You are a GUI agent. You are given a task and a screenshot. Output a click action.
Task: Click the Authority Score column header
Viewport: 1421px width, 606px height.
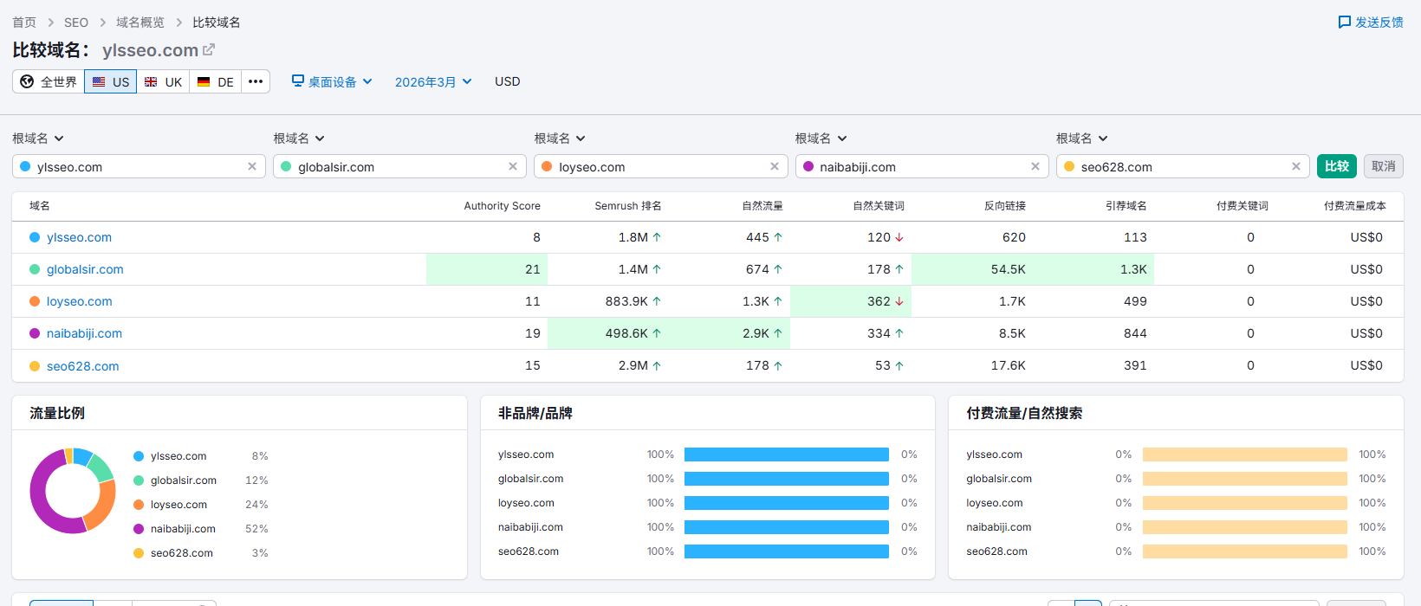pyautogui.click(x=502, y=206)
